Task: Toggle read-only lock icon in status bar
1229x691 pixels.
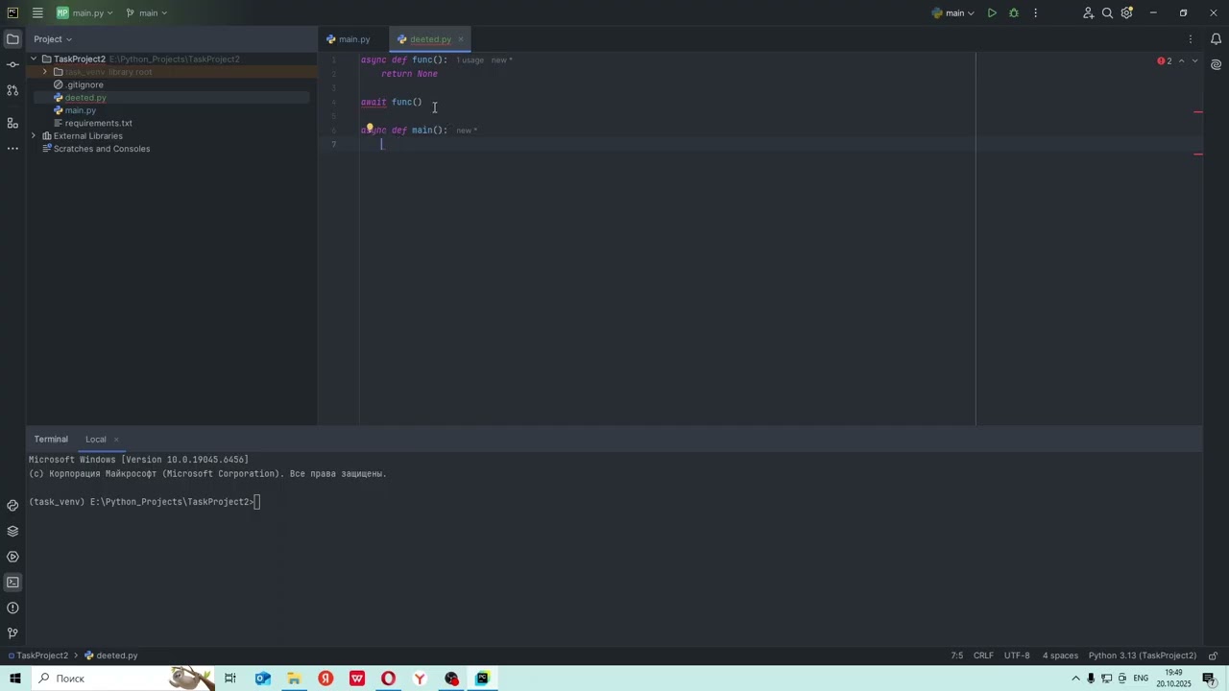Action: pyautogui.click(x=1213, y=655)
